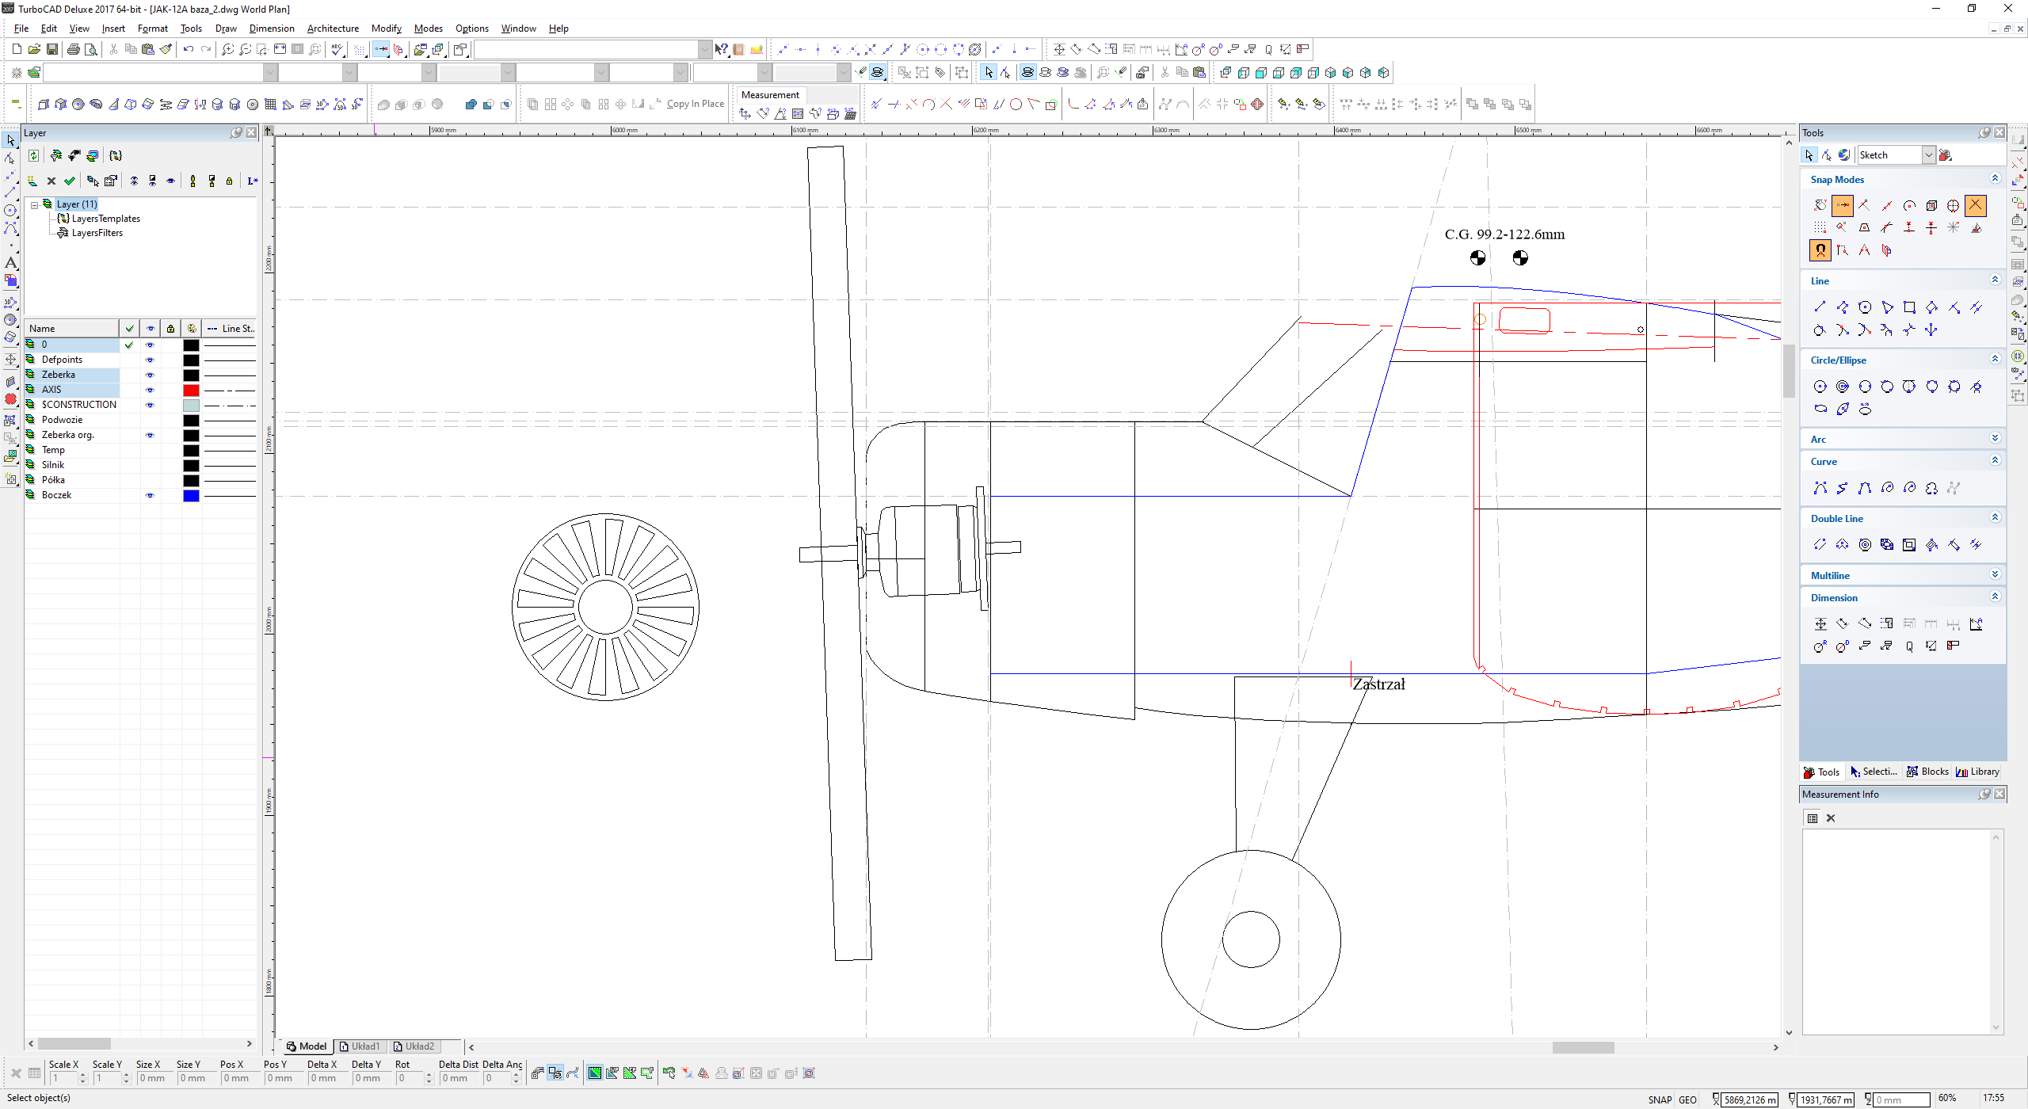Screen dimensions: 2028x1109
Task: Hide the Zeberka layer
Action: (150, 375)
